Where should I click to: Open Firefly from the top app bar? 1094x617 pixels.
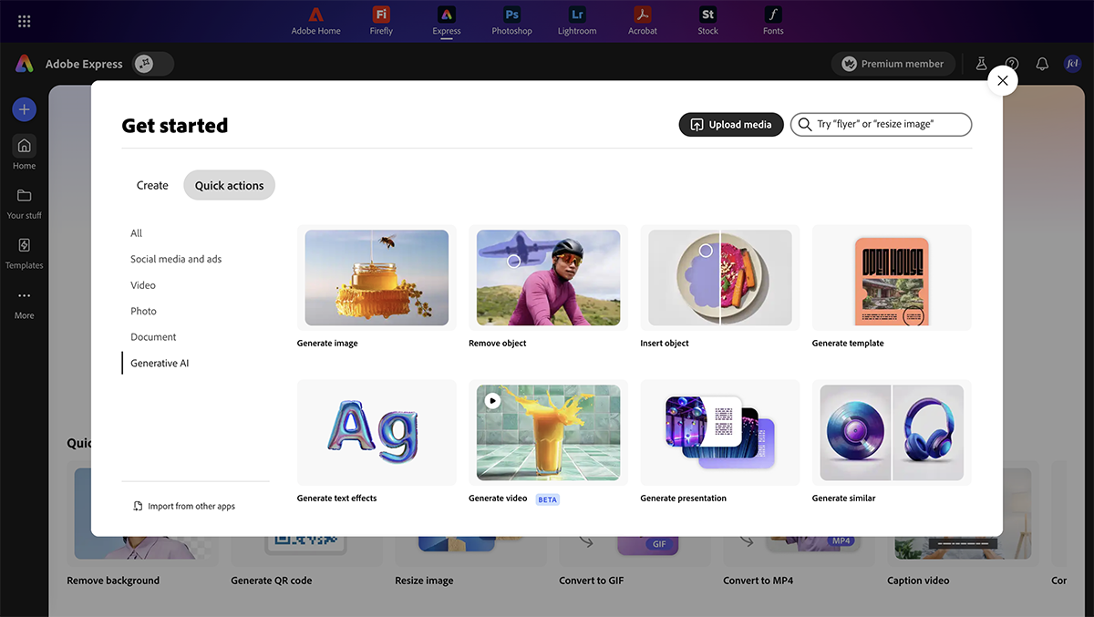pyautogui.click(x=381, y=20)
